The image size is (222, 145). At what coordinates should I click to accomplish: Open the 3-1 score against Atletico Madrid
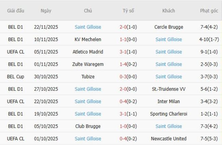coord(123,52)
